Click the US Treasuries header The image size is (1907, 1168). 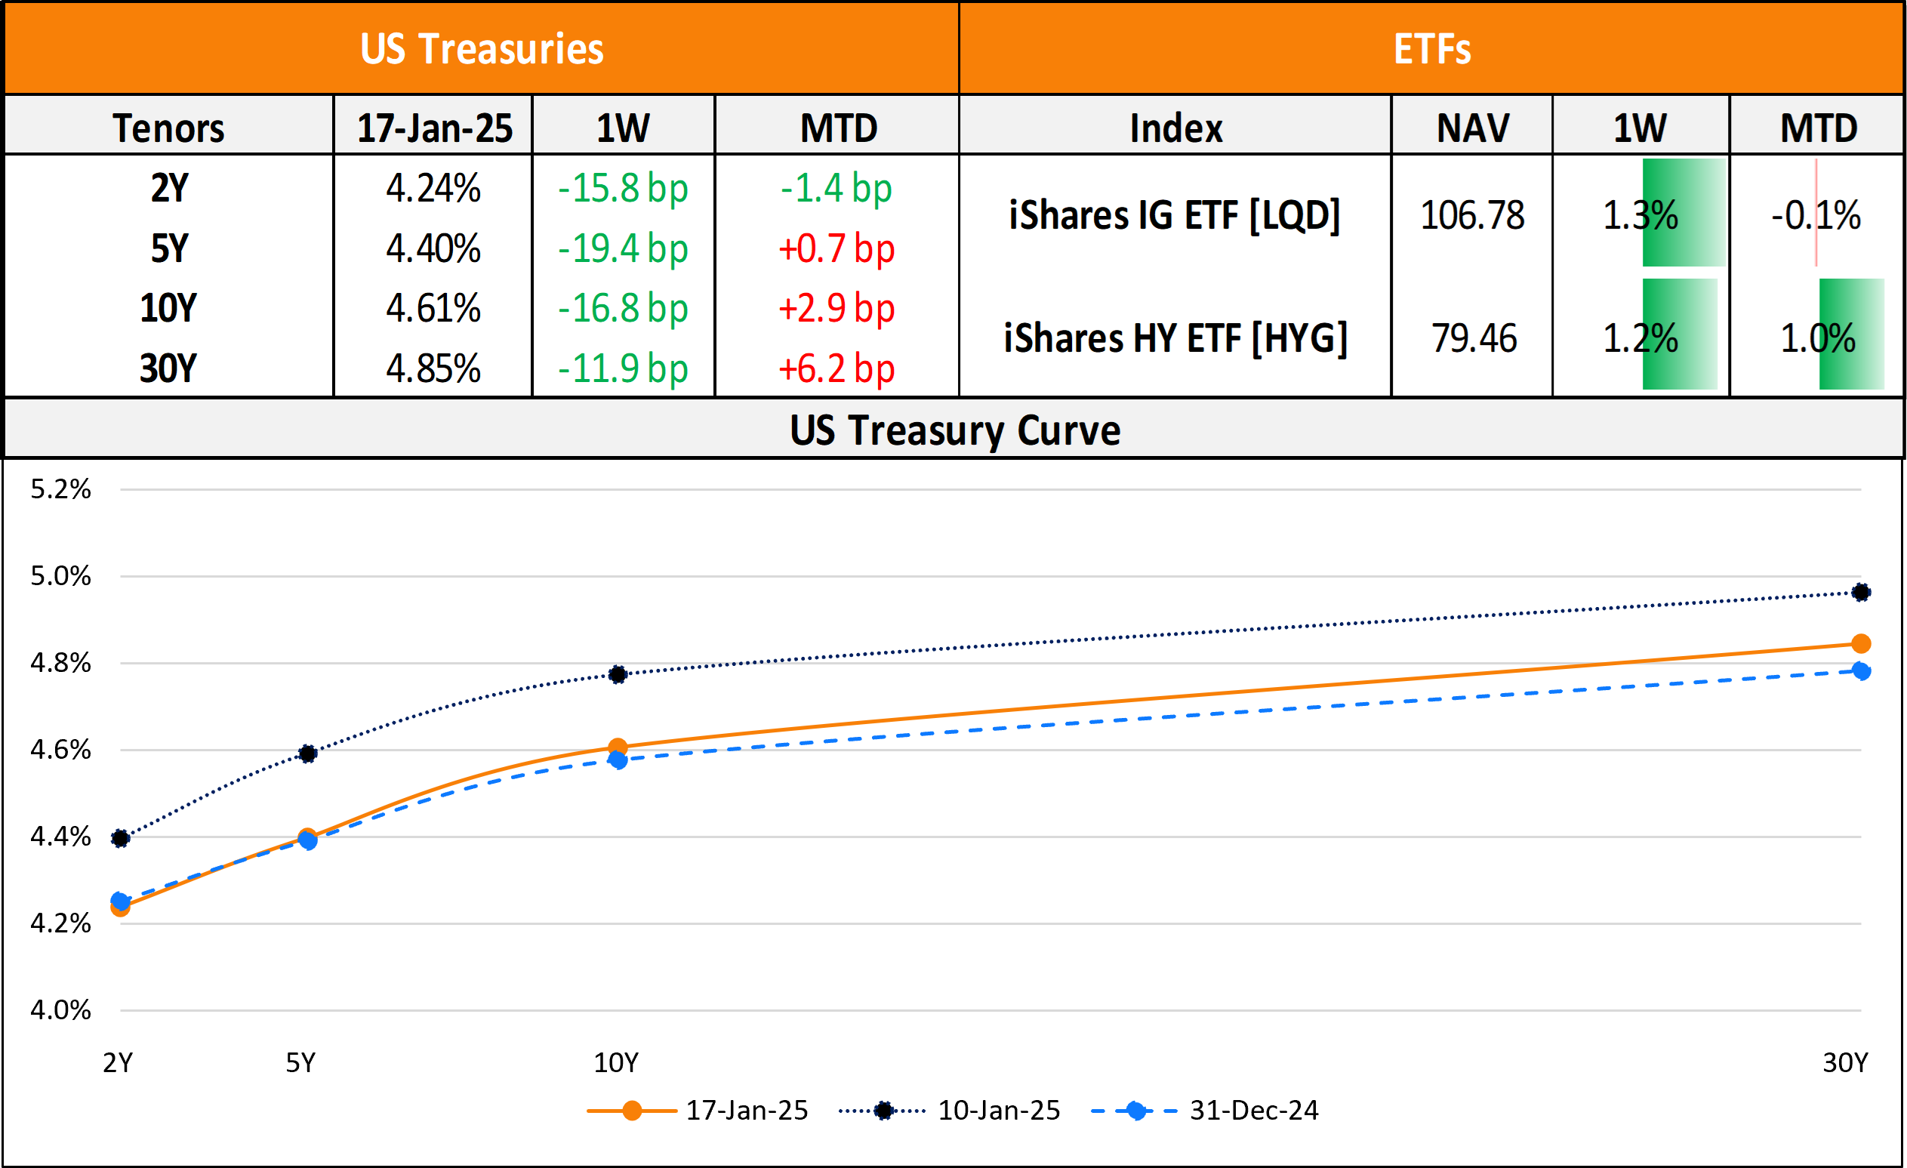482,49
